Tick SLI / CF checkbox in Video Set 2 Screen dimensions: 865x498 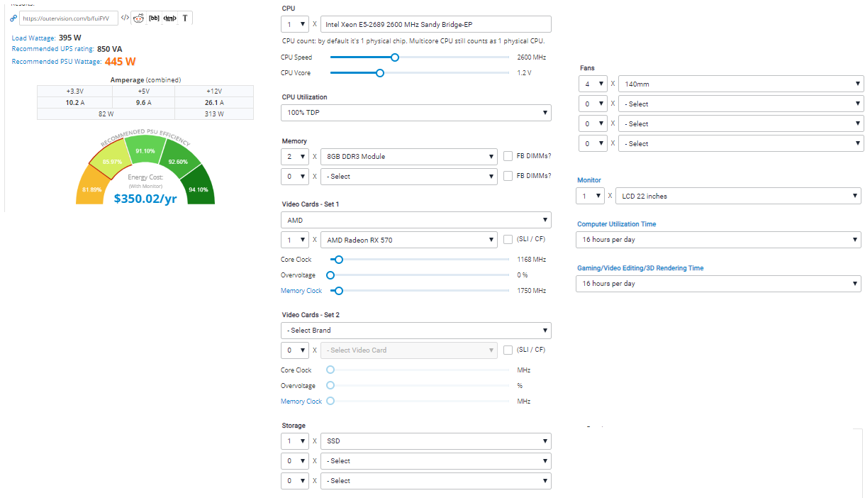508,350
